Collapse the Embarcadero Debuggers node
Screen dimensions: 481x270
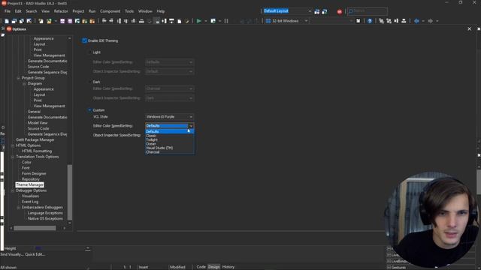18,207
